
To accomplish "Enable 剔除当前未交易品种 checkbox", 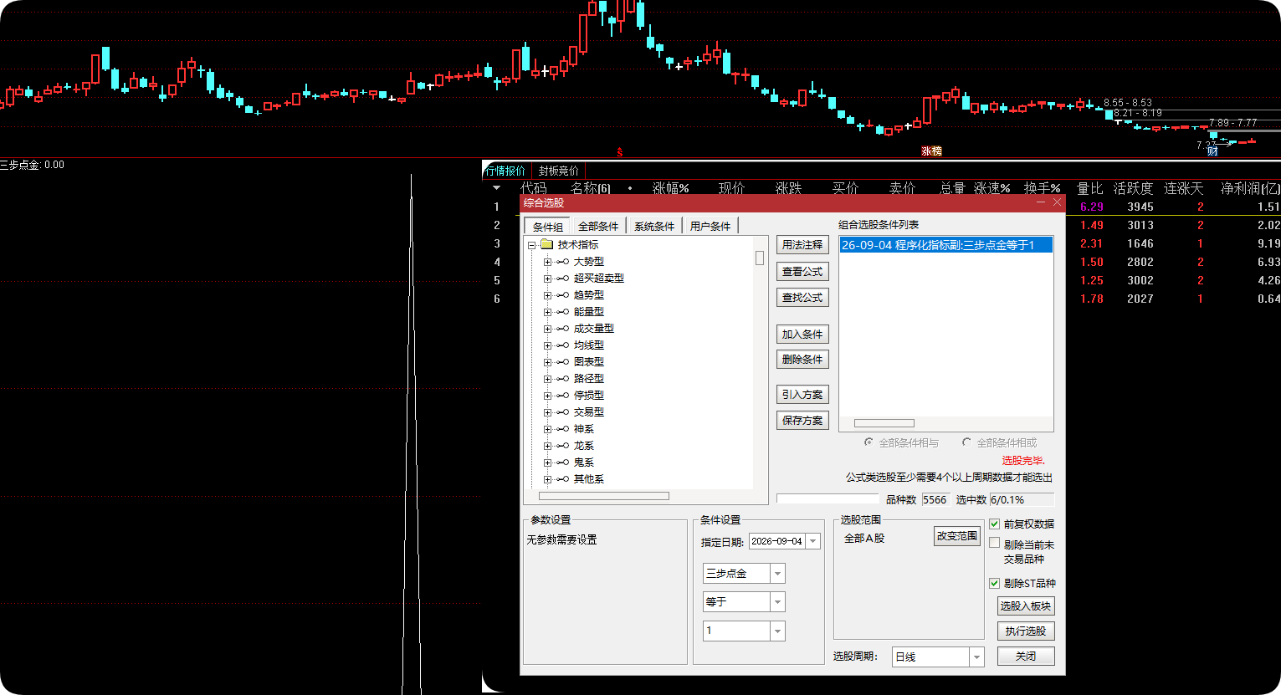I will pyautogui.click(x=995, y=543).
